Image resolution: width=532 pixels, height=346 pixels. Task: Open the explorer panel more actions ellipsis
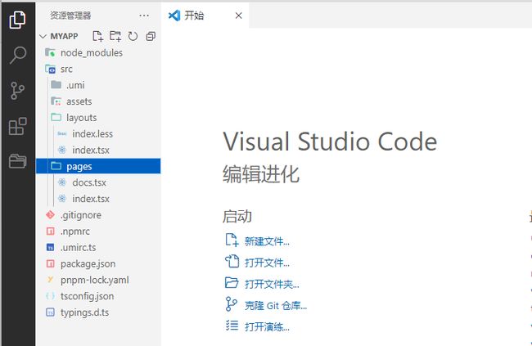[x=144, y=16]
